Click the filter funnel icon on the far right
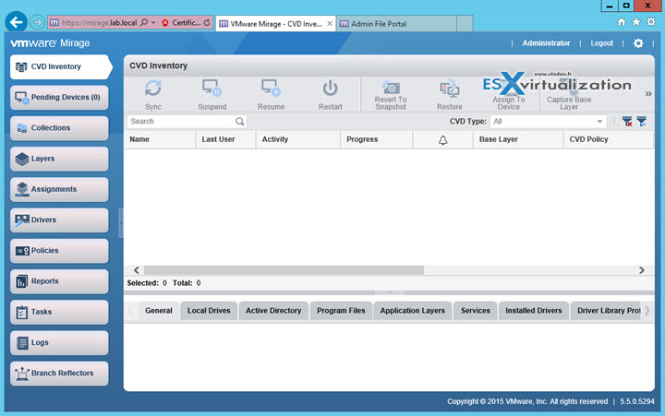This screenshot has height=416, width=665. 642,122
